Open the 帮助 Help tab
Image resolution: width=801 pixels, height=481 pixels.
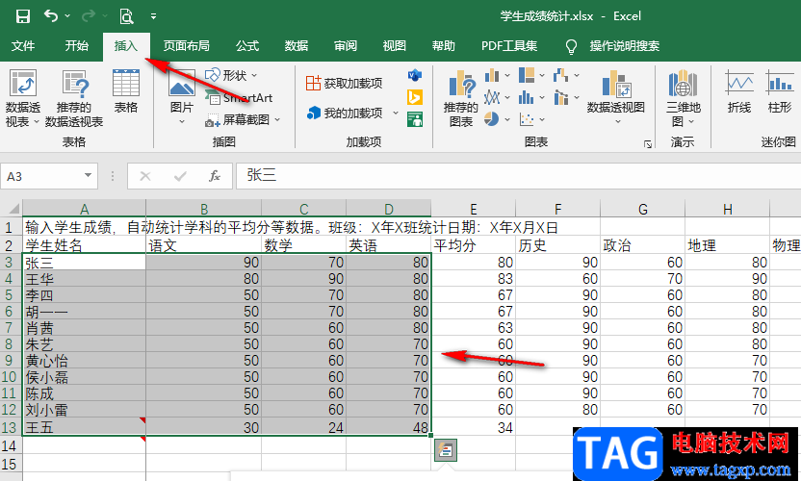444,46
